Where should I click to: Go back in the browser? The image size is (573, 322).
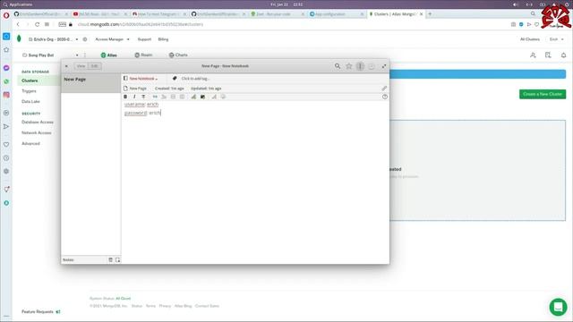(x=18, y=24)
